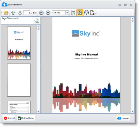The height and width of the screenshot is (127, 139).
Task: Zoom in with the plus icon
Action: click(48, 13)
